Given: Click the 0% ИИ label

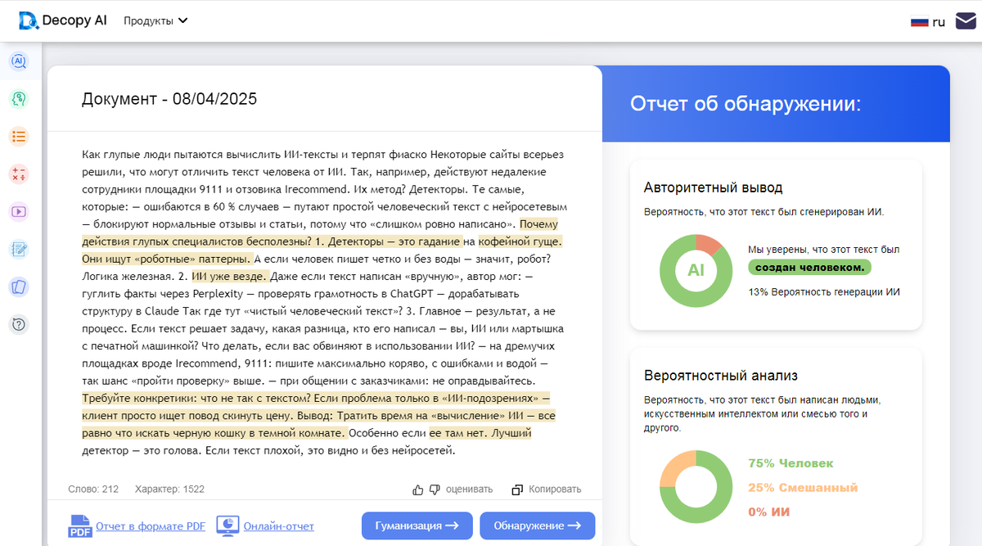Looking at the screenshot, I should click(x=768, y=512).
